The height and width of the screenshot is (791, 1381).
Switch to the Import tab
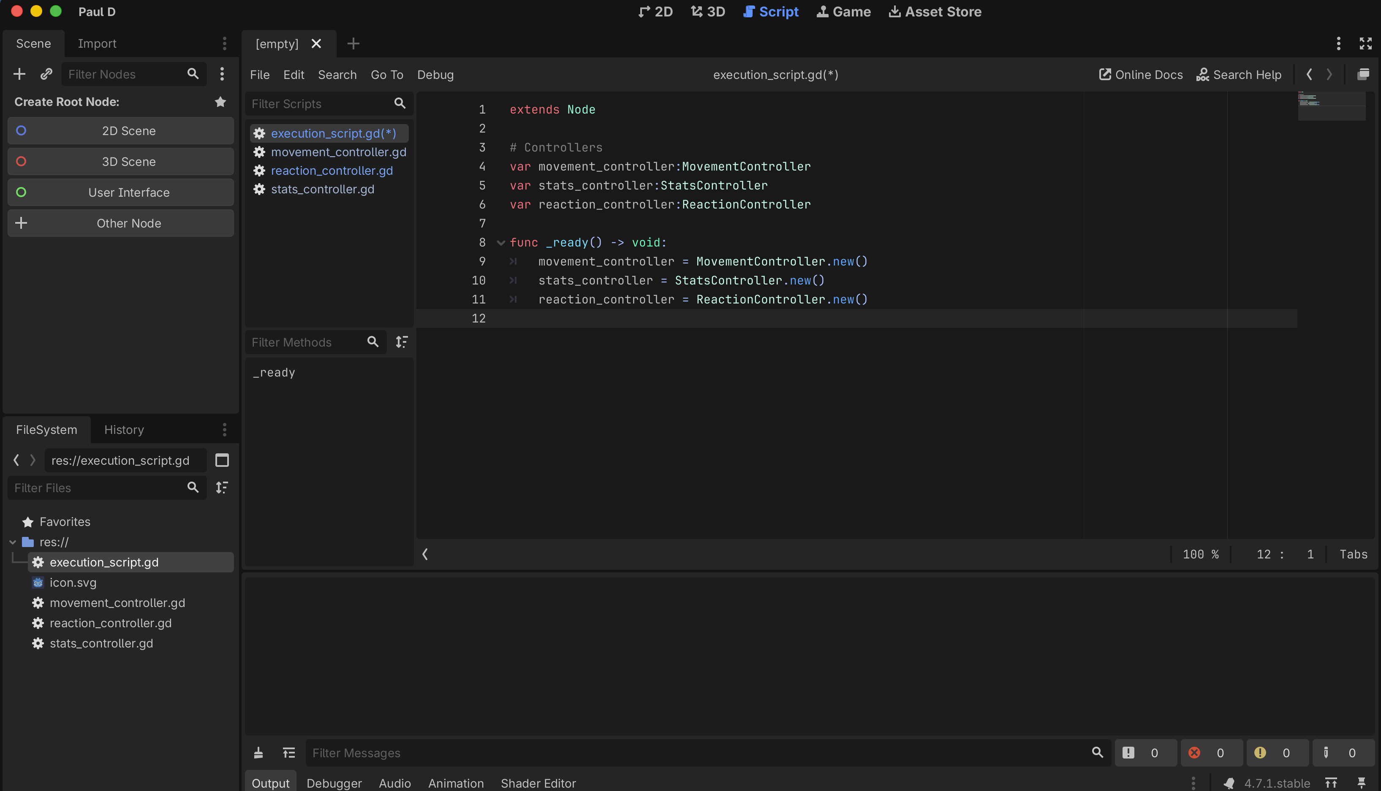pos(97,43)
